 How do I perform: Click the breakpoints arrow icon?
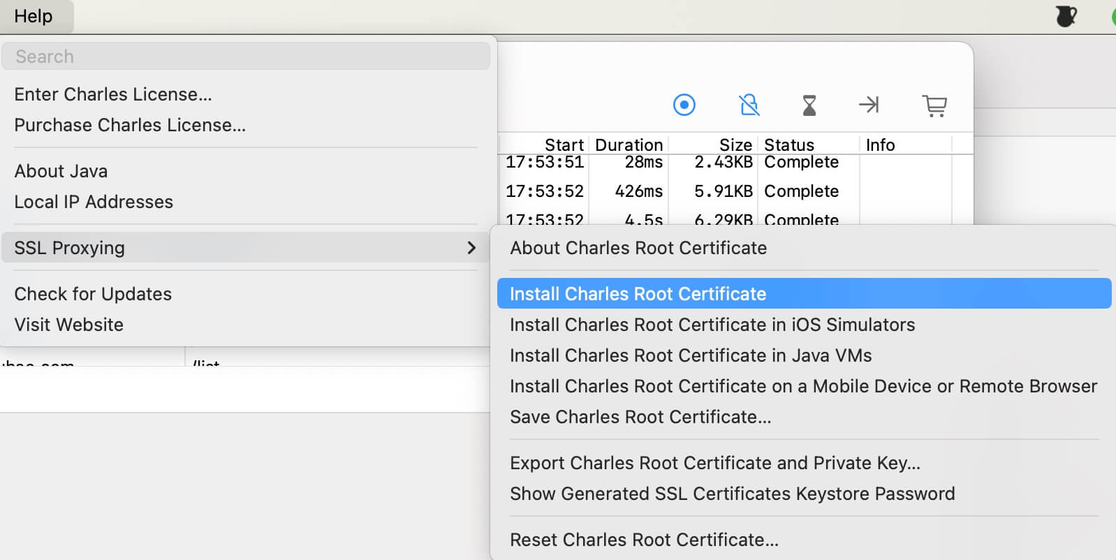pos(869,105)
